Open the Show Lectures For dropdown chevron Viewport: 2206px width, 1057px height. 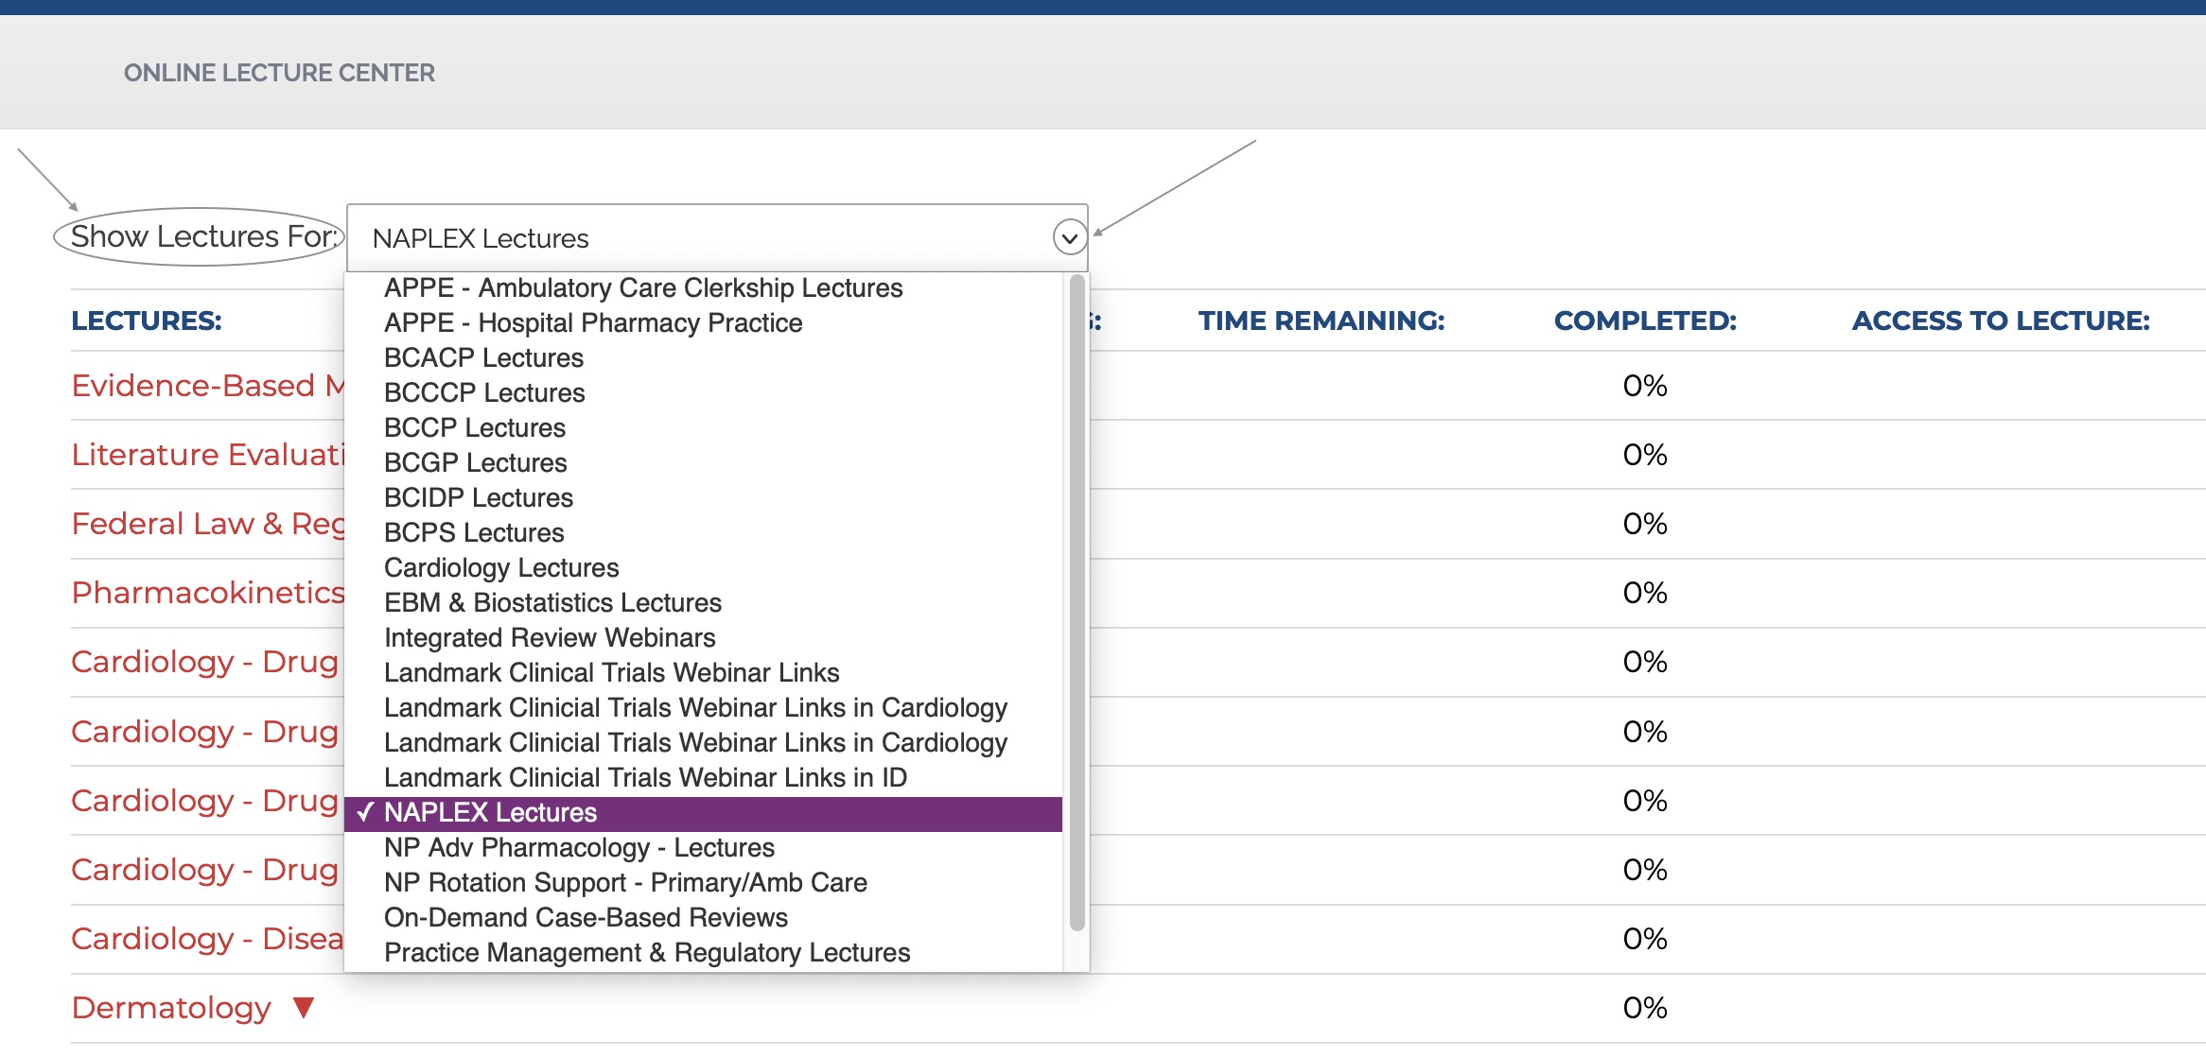click(x=1069, y=238)
